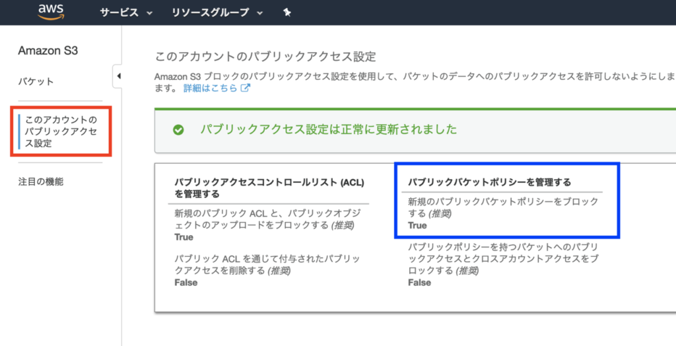Click True under 新規のパブリックバケットポリシー setting
The image size is (676, 346).
(417, 226)
